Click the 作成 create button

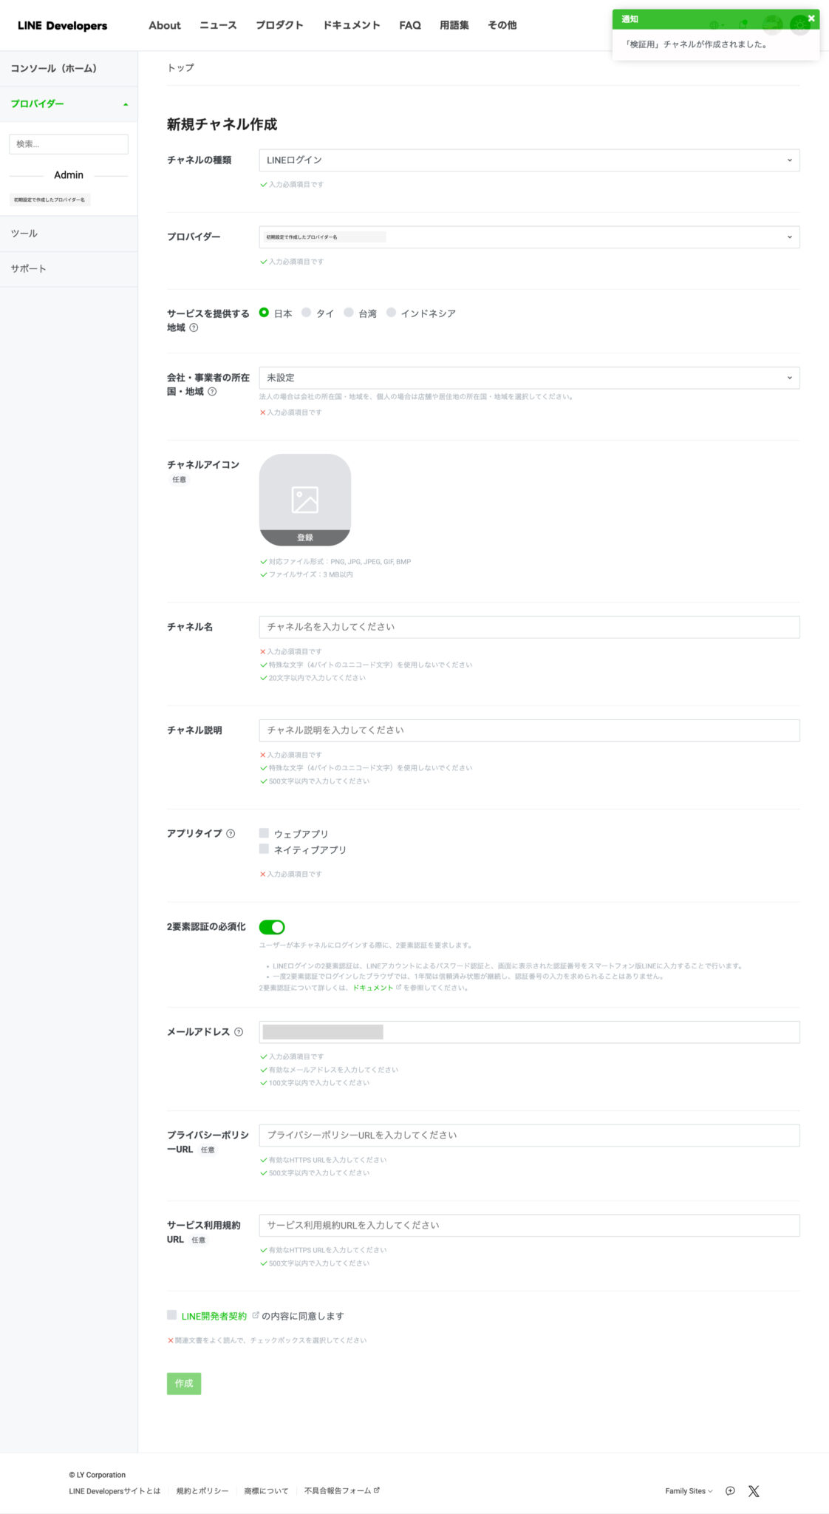coord(184,1383)
